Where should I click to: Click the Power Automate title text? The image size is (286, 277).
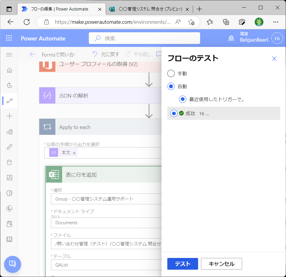pos(43,38)
